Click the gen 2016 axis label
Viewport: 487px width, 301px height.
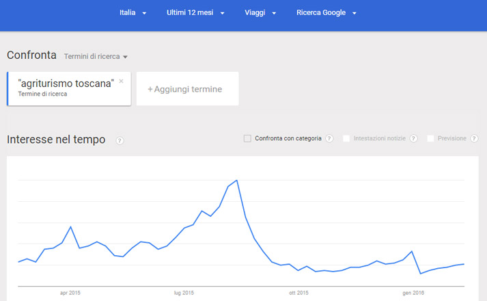(413, 293)
